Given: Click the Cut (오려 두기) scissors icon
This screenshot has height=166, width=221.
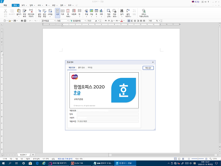Looking at the screenshot, I should click(x=5, y=11).
